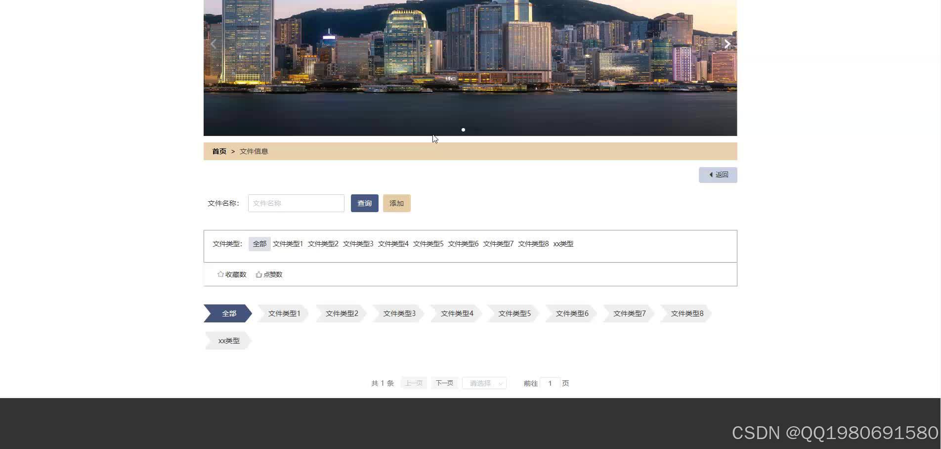Filter by 文件类型1 in the type bar
The image size is (941, 449).
tap(288, 244)
